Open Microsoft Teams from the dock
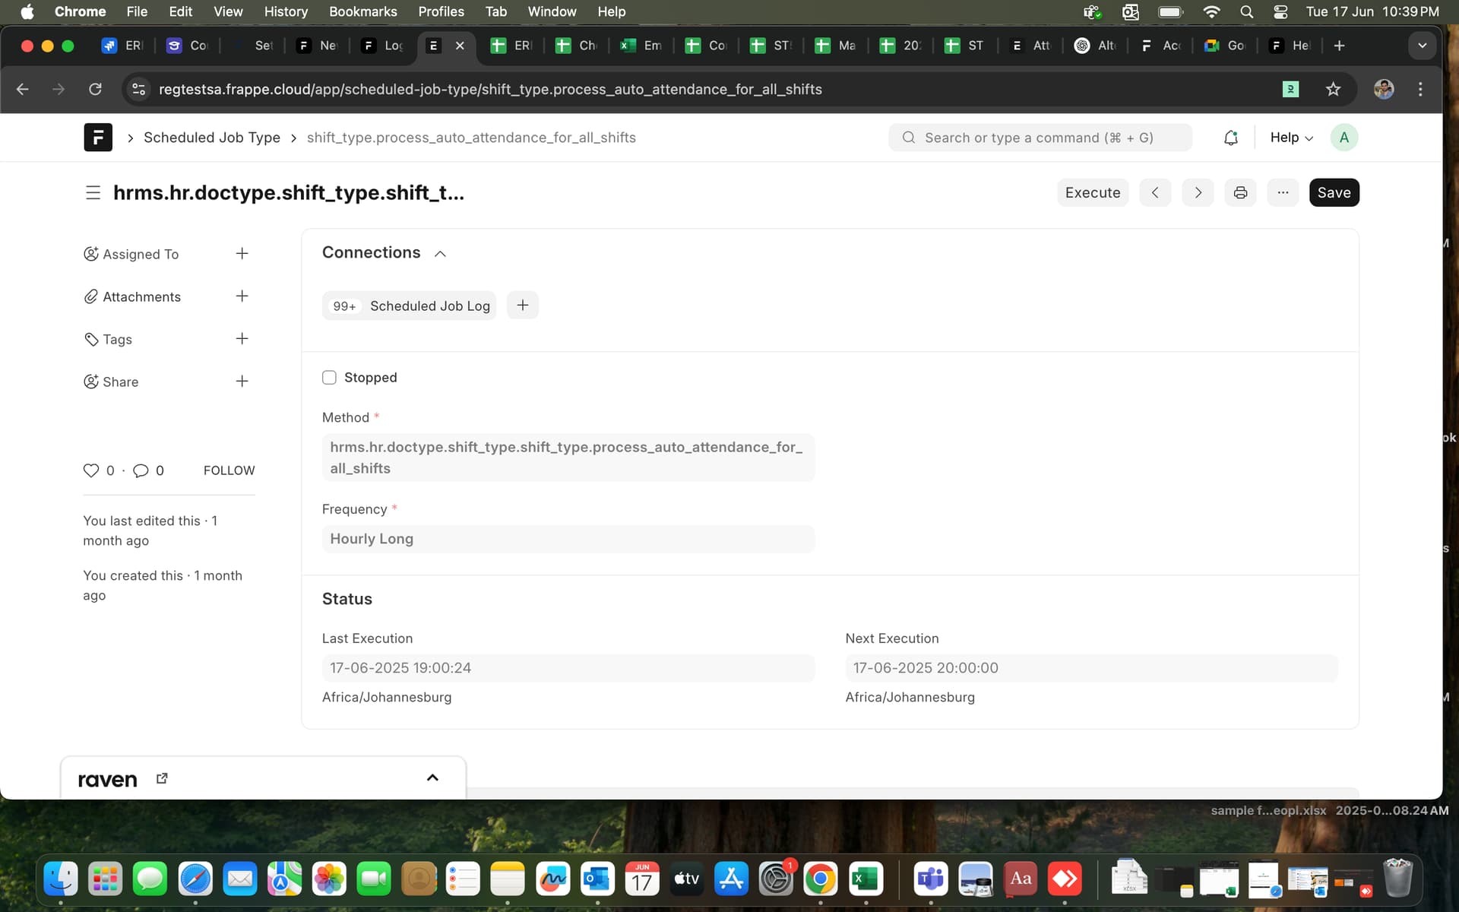Screen dimensions: 1459x912 click(931, 879)
